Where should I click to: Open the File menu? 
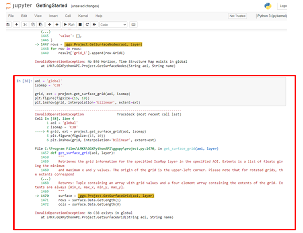(x=11, y=16)
